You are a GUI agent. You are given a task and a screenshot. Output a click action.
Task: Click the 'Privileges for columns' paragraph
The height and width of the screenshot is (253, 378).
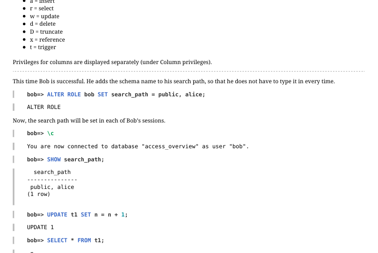pyautogui.click(x=112, y=62)
